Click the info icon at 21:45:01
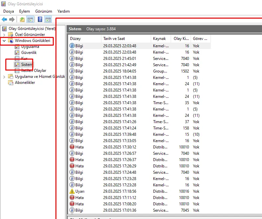262x219 pixels. tap(72, 59)
